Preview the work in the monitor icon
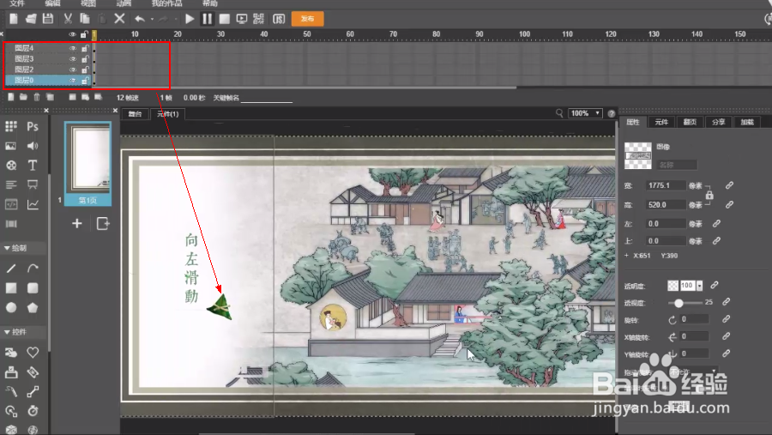772x435 pixels. pyautogui.click(x=242, y=19)
